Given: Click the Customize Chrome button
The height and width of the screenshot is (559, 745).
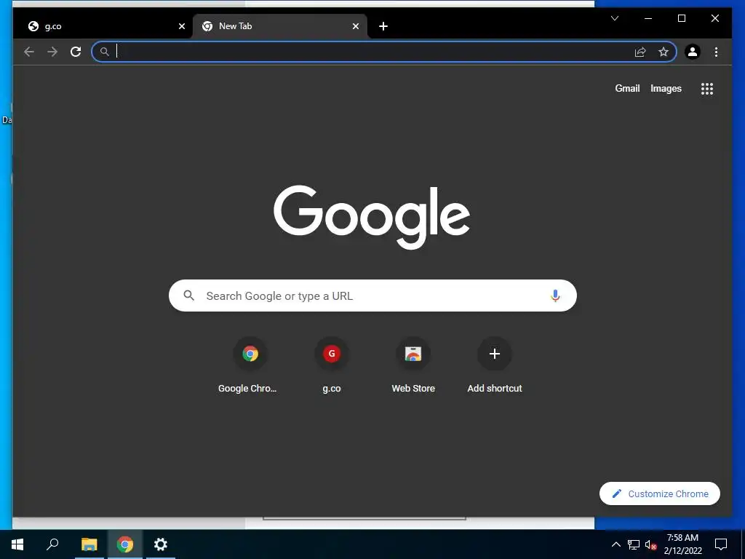Looking at the screenshot, I should coord(659,493).
